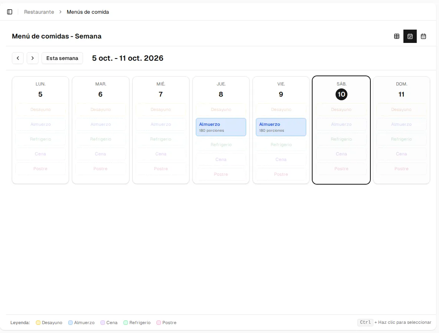
Task: Add Postre on Sunday 11
Action: [402, 169]
